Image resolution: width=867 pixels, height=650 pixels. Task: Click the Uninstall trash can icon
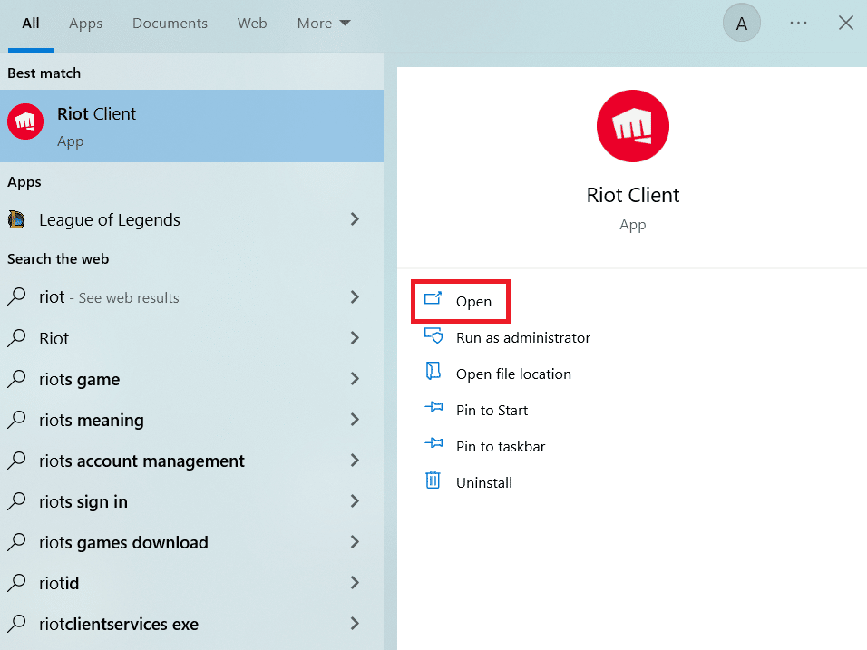(433, 480)
